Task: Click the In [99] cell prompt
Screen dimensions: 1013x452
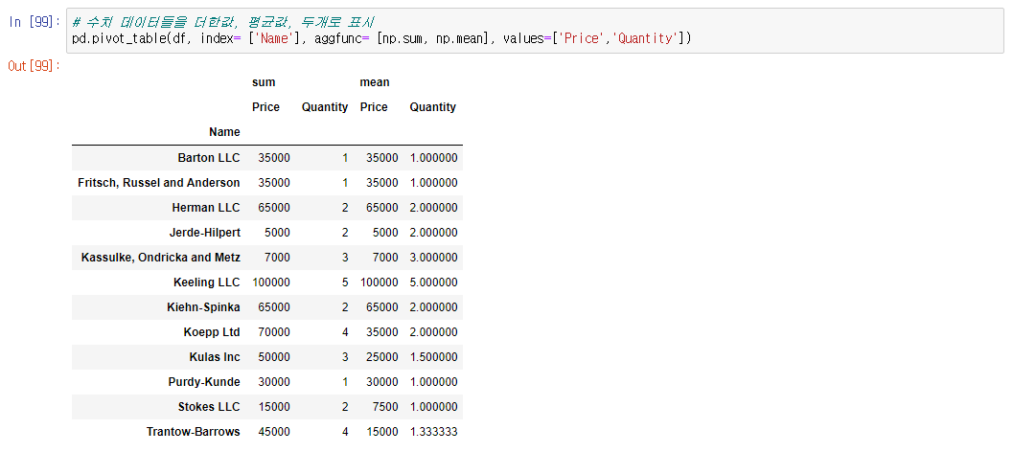Action: coord(35,22)
